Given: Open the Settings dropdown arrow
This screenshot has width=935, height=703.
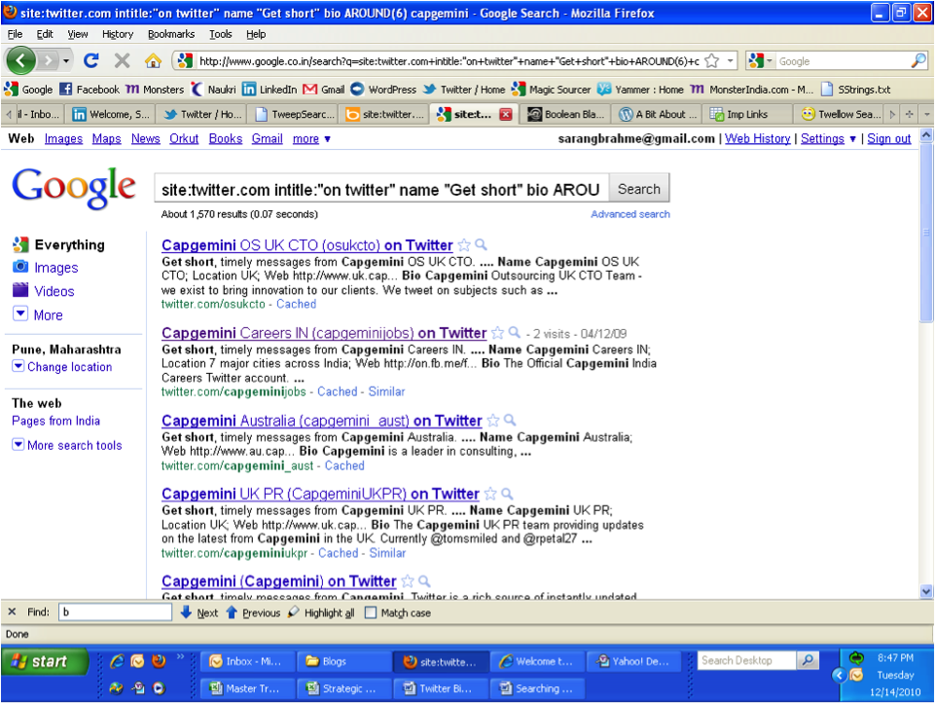Looking at the screenshot, I should 852,139.
